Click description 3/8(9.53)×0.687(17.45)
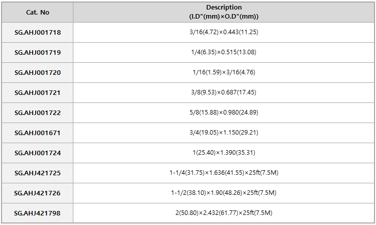 [x=224, y=92]
